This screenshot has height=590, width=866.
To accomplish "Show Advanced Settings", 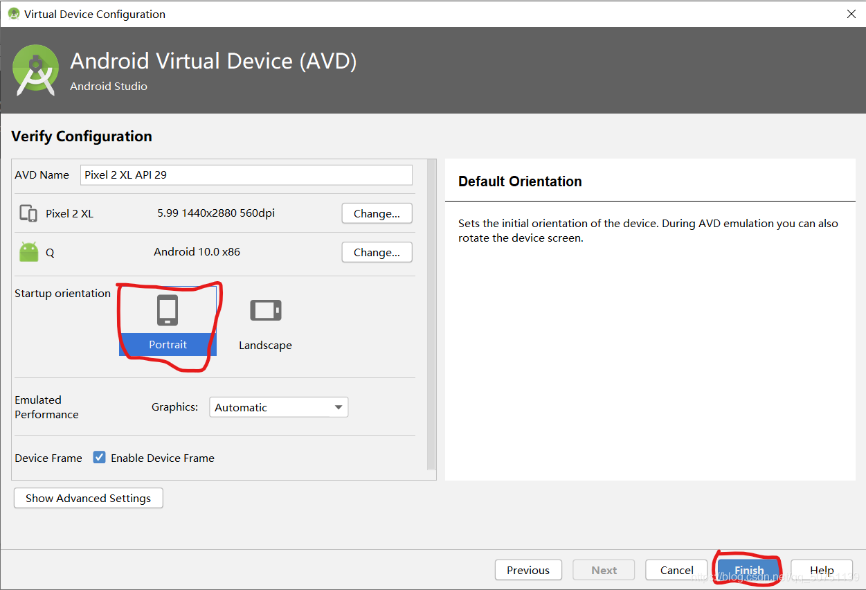I will click(88, 498).
